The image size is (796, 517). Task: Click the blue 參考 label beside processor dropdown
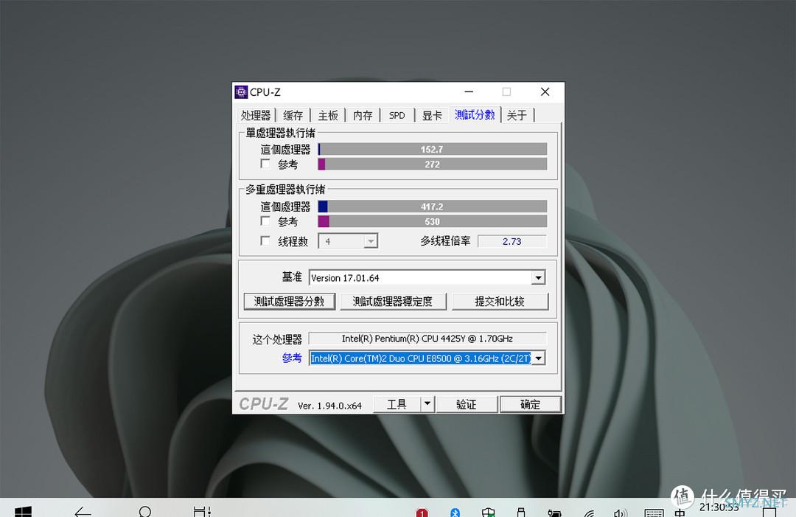[x=292, y=358]
